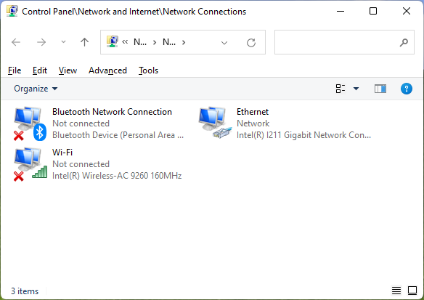Image resolution: width=424 pixels, height=300 pixels.
Task: Open the recent locations dropdown
Action: 63,42
